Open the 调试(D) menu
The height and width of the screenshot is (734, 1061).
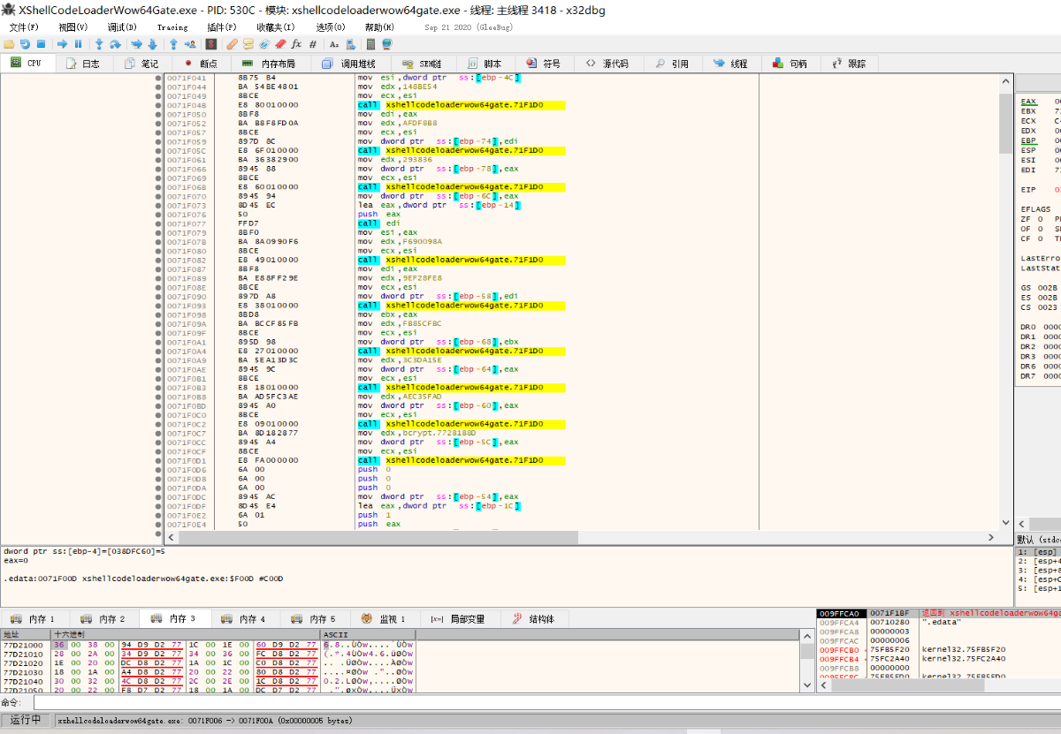(x=122, y=27)
